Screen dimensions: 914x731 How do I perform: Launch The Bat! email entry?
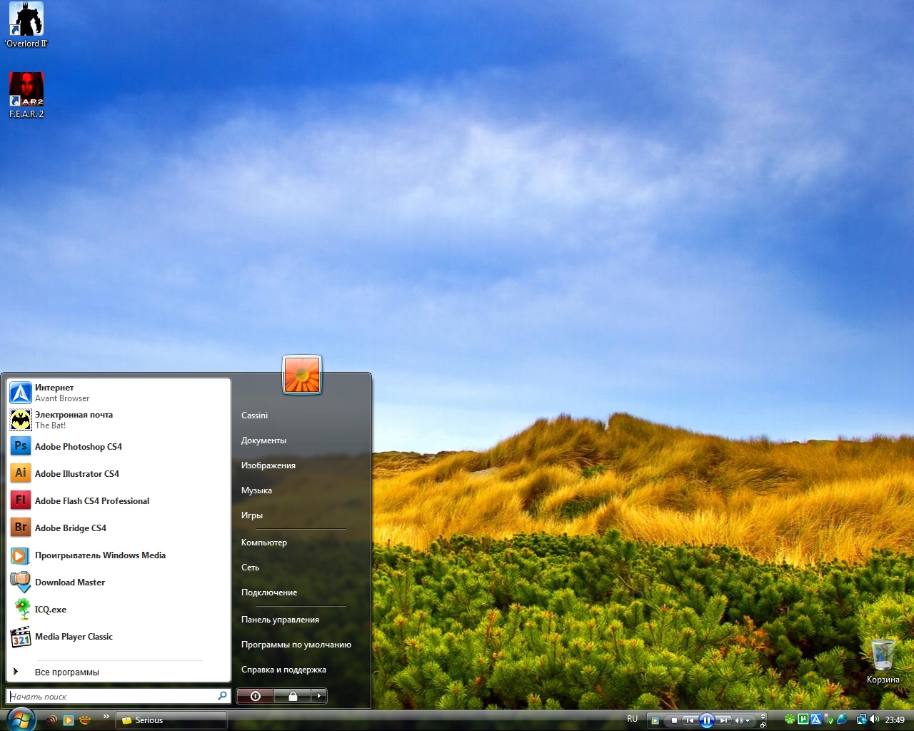tap(119, 420)
